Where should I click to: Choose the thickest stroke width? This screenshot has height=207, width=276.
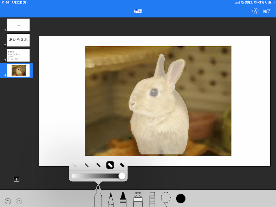122,165
